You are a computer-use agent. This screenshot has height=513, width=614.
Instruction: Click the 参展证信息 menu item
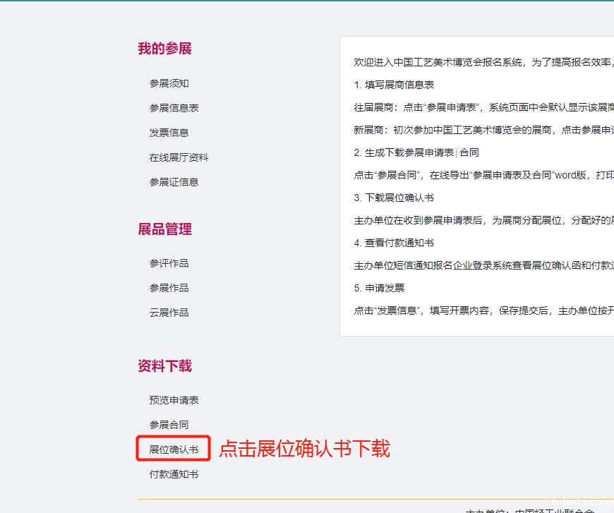tap(174, 182)
